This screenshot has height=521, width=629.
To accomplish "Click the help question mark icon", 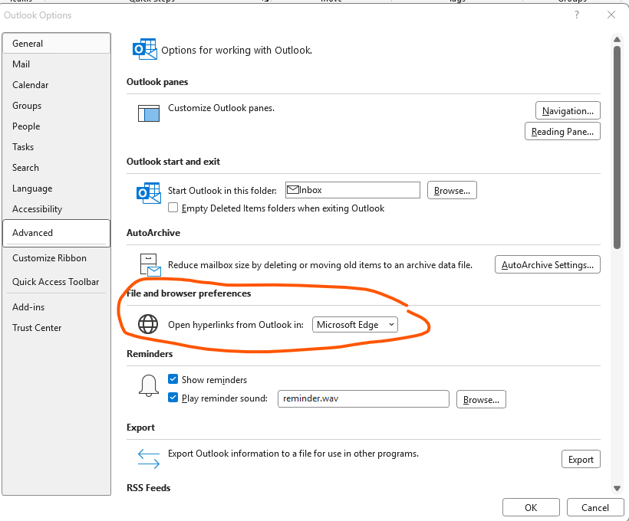I will [x=576, y=15].
